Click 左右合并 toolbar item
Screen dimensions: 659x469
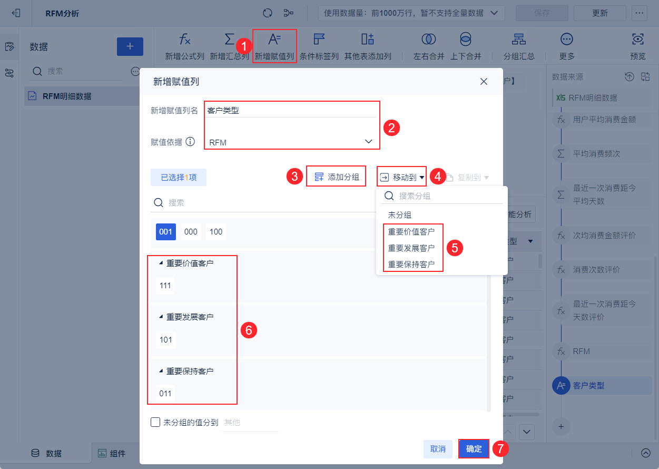429,46
